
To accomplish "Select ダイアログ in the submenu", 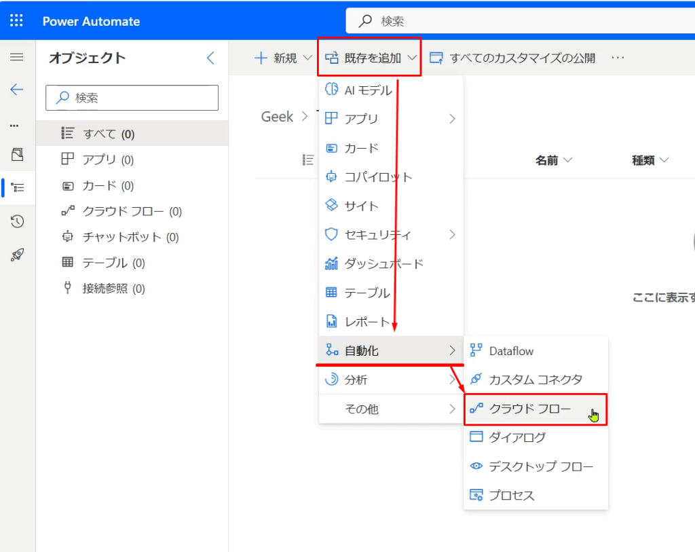I will [536, 437].
